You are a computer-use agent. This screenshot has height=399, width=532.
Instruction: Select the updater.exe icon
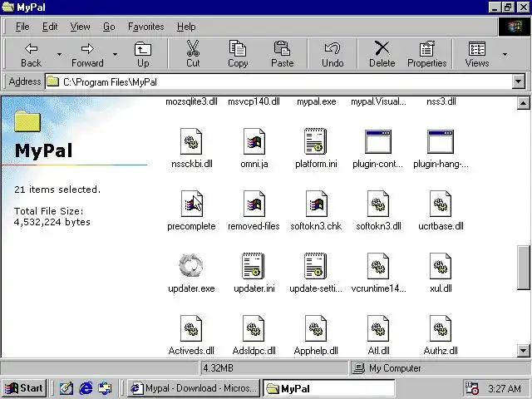(191, 265)
